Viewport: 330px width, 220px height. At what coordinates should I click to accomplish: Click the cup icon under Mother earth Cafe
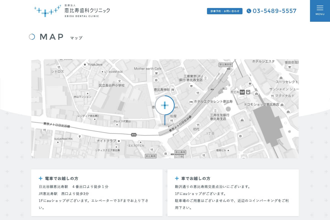coord(156,73)
